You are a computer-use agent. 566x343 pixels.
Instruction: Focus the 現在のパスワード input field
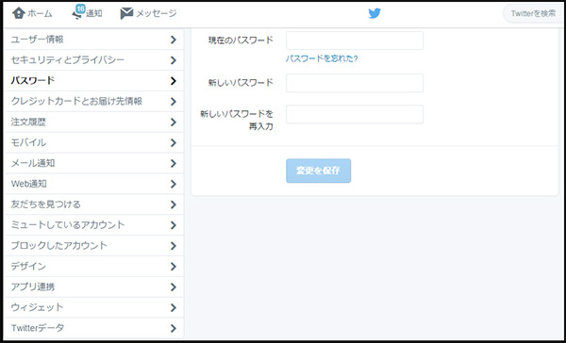coord(355,41)
